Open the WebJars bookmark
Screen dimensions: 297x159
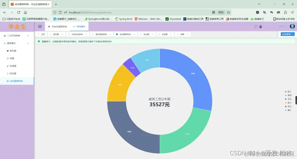click(x=148, y=19)
